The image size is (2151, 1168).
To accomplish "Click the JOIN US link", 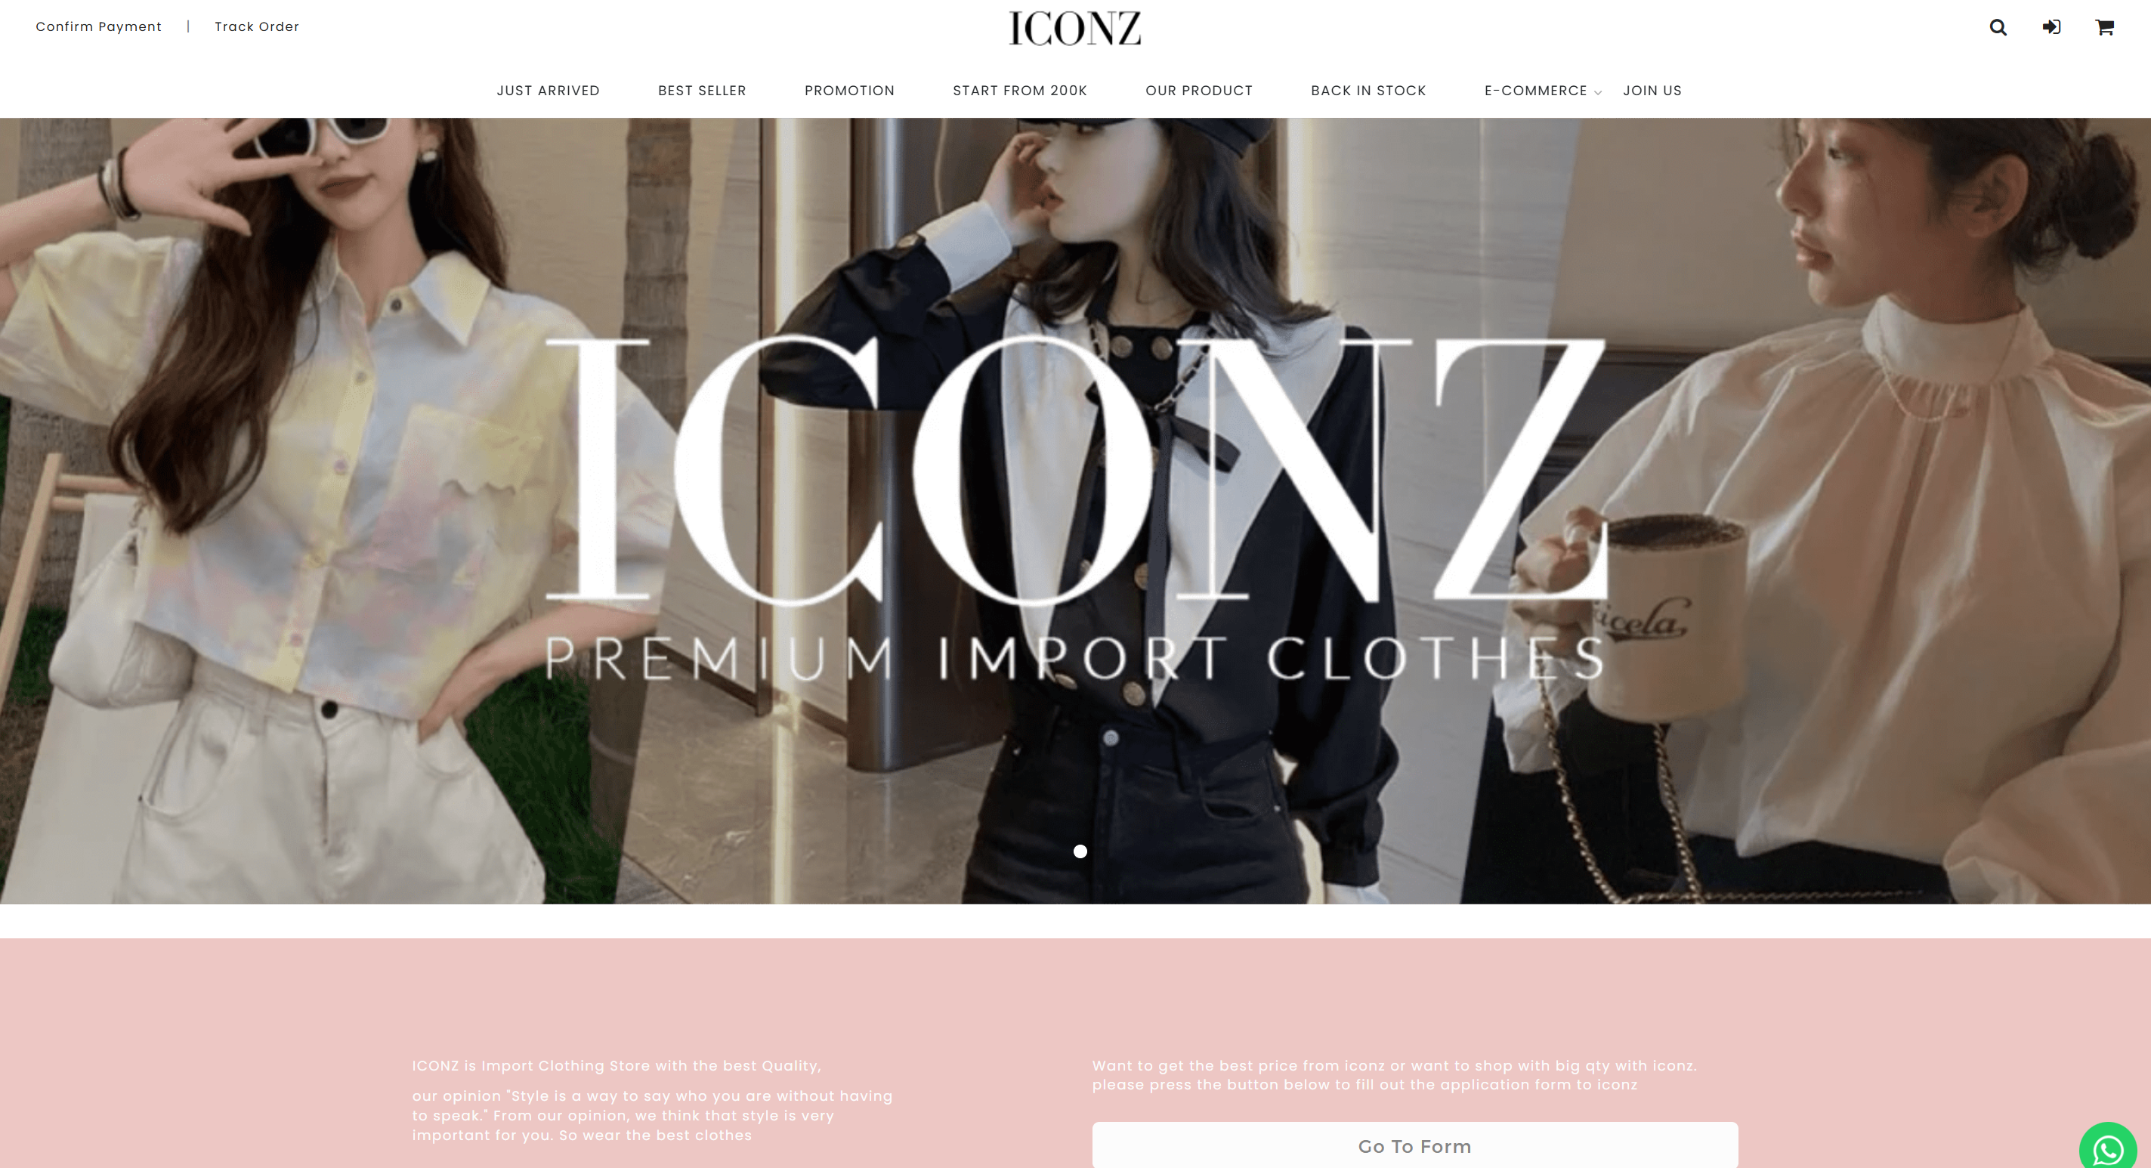I will coord(1652,90).
